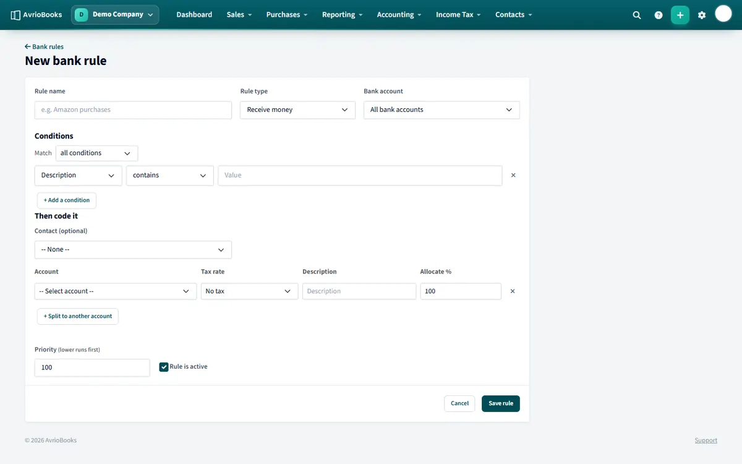Open the Sales menu
This screenshot has width=742, height=464.
tap(239, 15)
